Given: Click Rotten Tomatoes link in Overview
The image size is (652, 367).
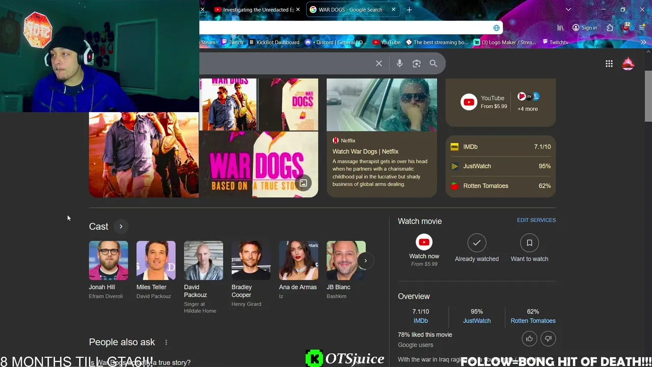Looking at the screenshot, I should point(533,321).
